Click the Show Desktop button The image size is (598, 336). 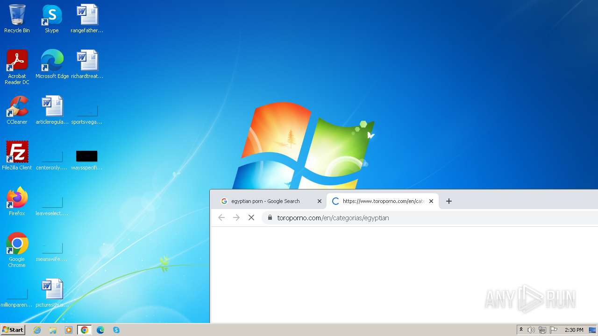point(592,330)
